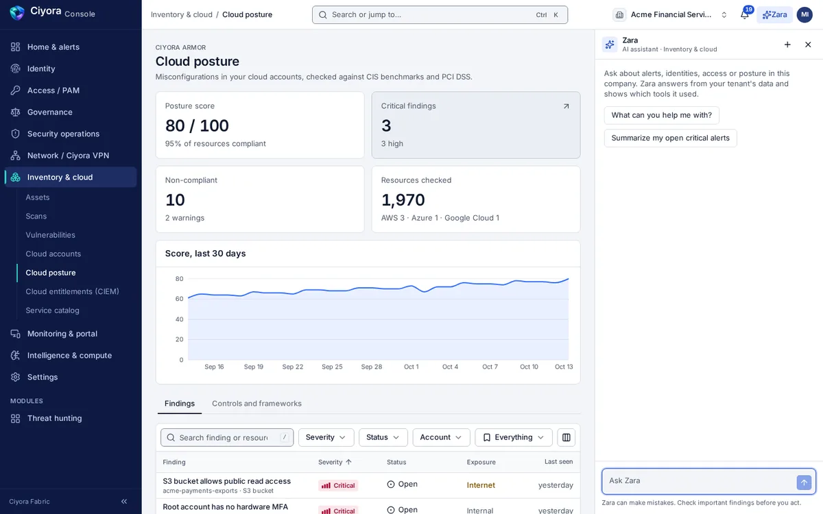823x514 pixels.
Task: Open the Non-compliant card
Action: [x=260, y=199]
